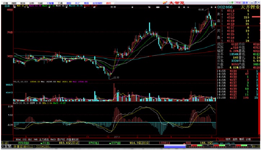Click sell level 5 order row
261x150 pixels.
[x=238, y=11]
